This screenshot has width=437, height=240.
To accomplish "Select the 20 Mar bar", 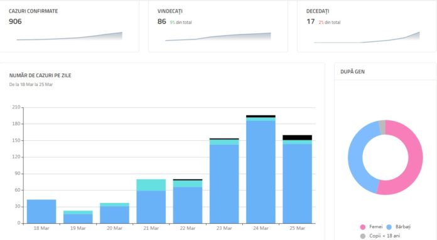I will (x=114, y=213).
